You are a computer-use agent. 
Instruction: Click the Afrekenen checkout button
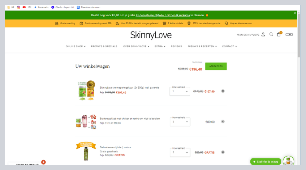click(216, 66)
